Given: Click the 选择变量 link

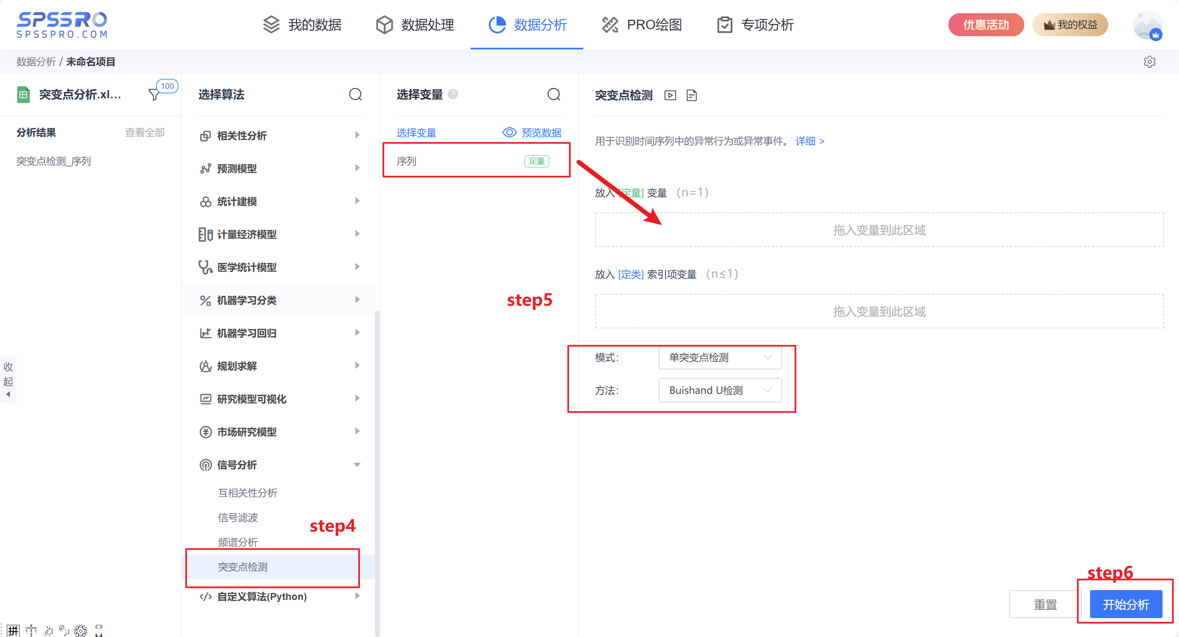Looking at the screenshot, I should [416, 133].
